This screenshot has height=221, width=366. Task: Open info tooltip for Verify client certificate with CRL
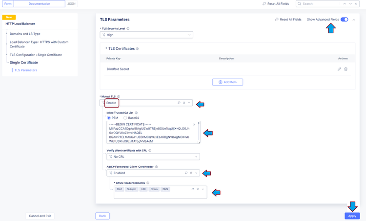[150, 151]
